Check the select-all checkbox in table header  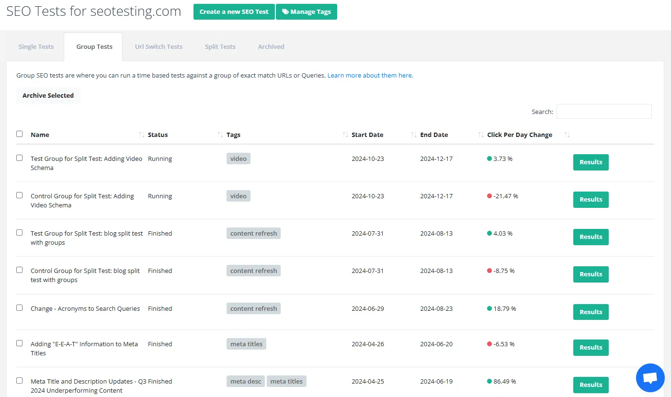(x=20, y=134)
